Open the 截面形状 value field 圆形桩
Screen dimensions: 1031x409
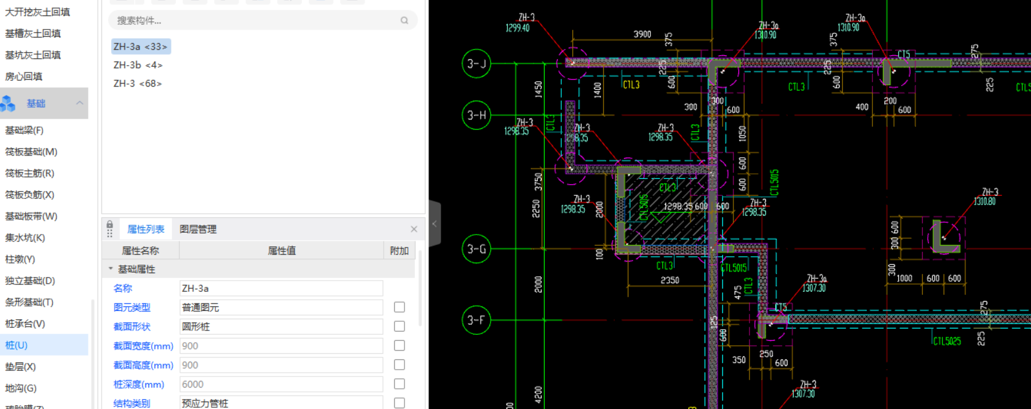click(281, 327)
